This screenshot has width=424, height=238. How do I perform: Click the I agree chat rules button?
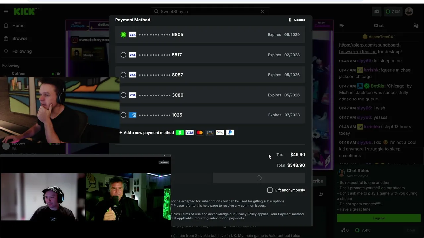[379, 218]
